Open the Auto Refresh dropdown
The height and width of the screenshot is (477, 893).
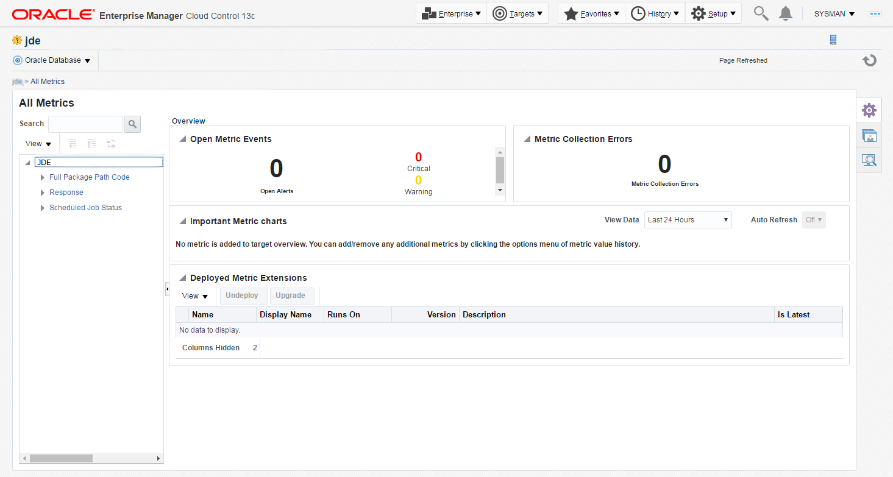click(x=814, y=220)
